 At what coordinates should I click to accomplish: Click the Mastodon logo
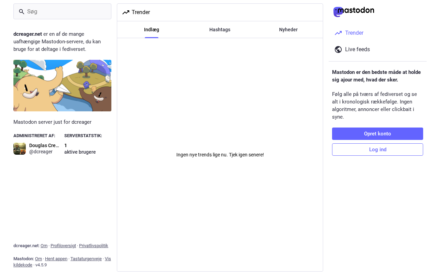click(x=354, y=12)
